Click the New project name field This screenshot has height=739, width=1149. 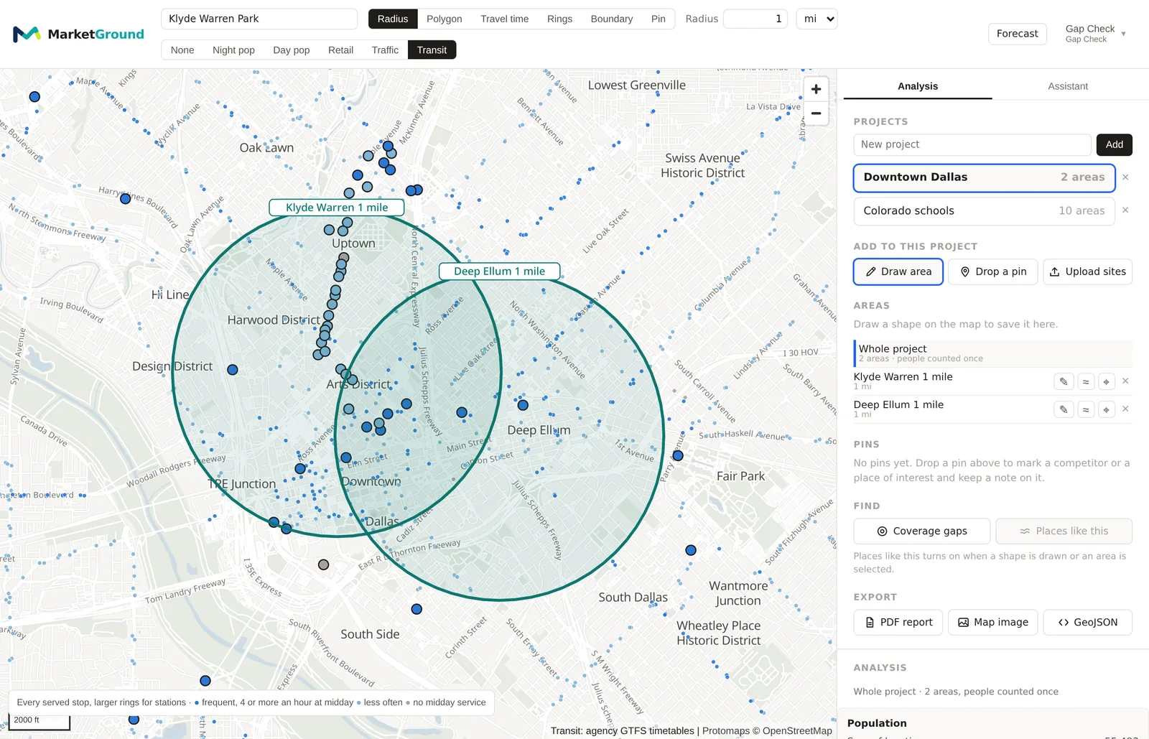[x=972, y=144]
